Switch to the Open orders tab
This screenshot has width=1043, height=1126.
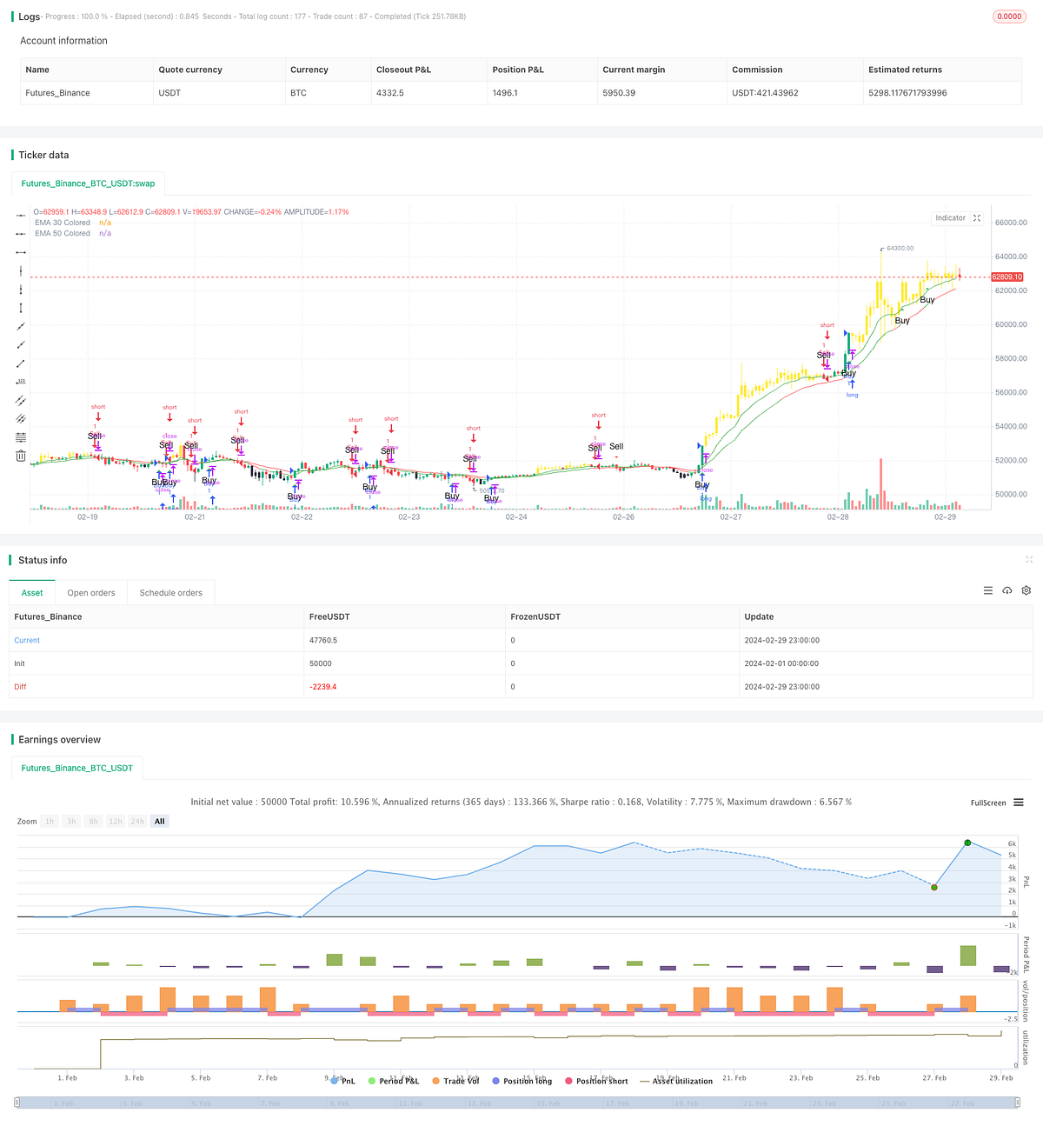tap(90, 592)
